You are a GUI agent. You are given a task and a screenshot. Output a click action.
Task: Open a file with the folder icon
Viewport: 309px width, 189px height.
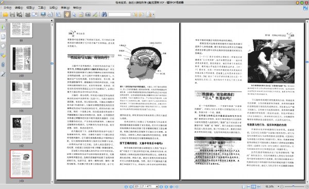point(5,14)
